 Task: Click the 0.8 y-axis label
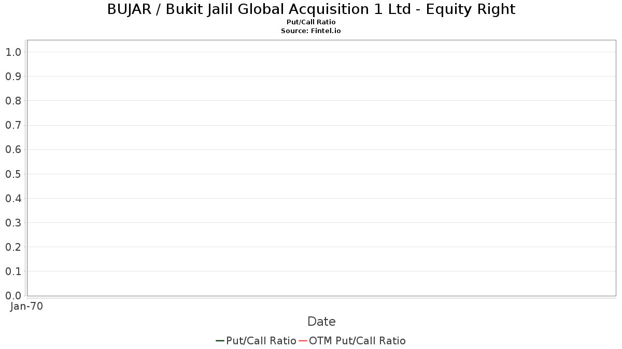point(13,100)
